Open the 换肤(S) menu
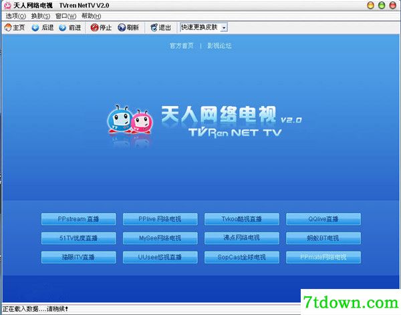The image size is (401, 315). coord(41,16)
